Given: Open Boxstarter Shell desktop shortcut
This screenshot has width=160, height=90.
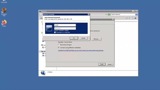Looking at the screenshot, I should (4, 12).
